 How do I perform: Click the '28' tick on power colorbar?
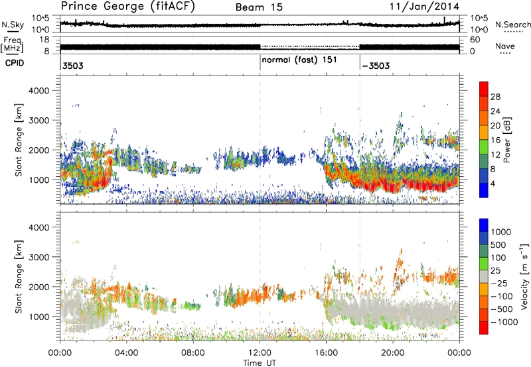pyautogui.click(x=495, y=97)
